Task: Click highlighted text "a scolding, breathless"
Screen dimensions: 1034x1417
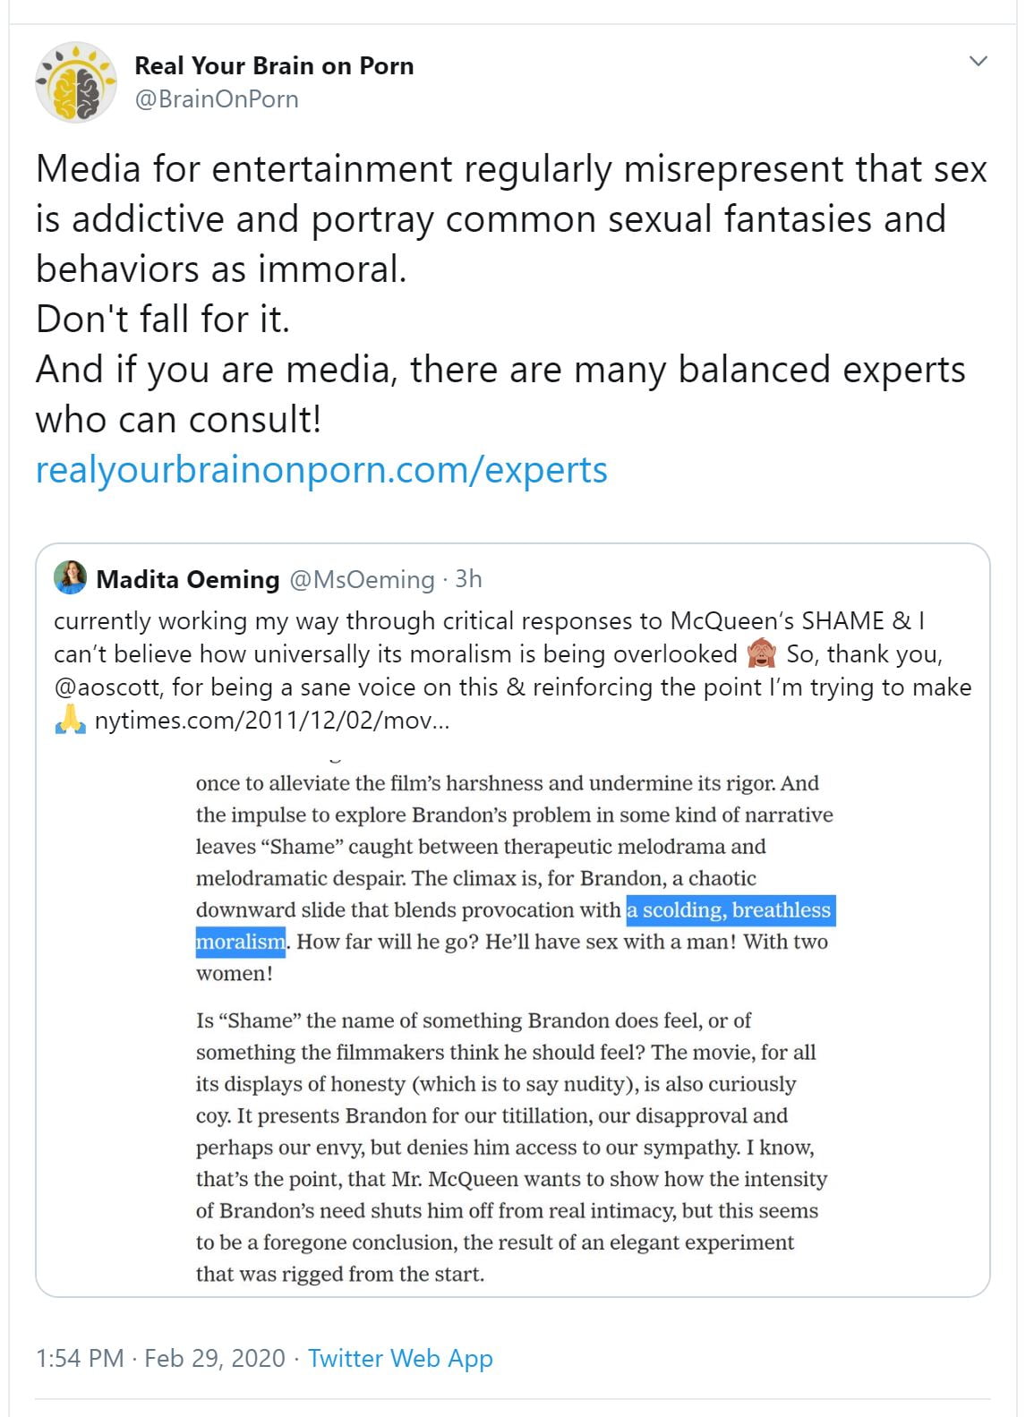Action: (730, 910)
